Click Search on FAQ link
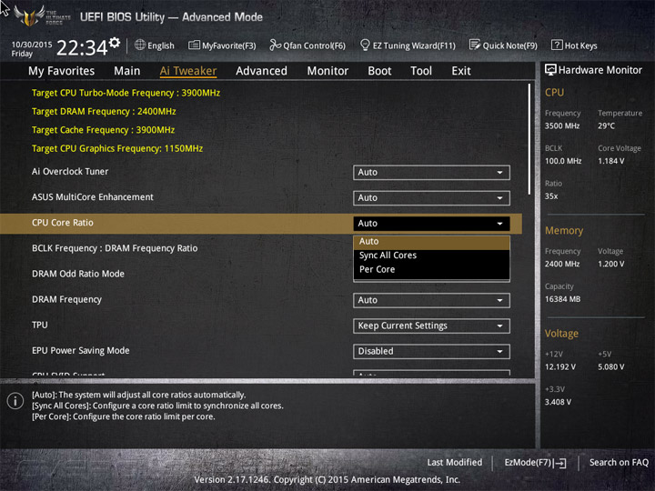 coord(619,463)
